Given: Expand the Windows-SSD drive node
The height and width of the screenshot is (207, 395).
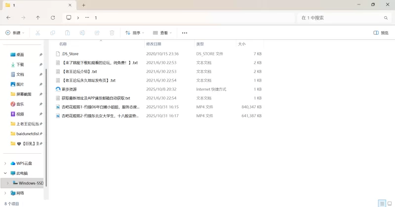Looking at the screenshot, I should click(x=8, y=183).
